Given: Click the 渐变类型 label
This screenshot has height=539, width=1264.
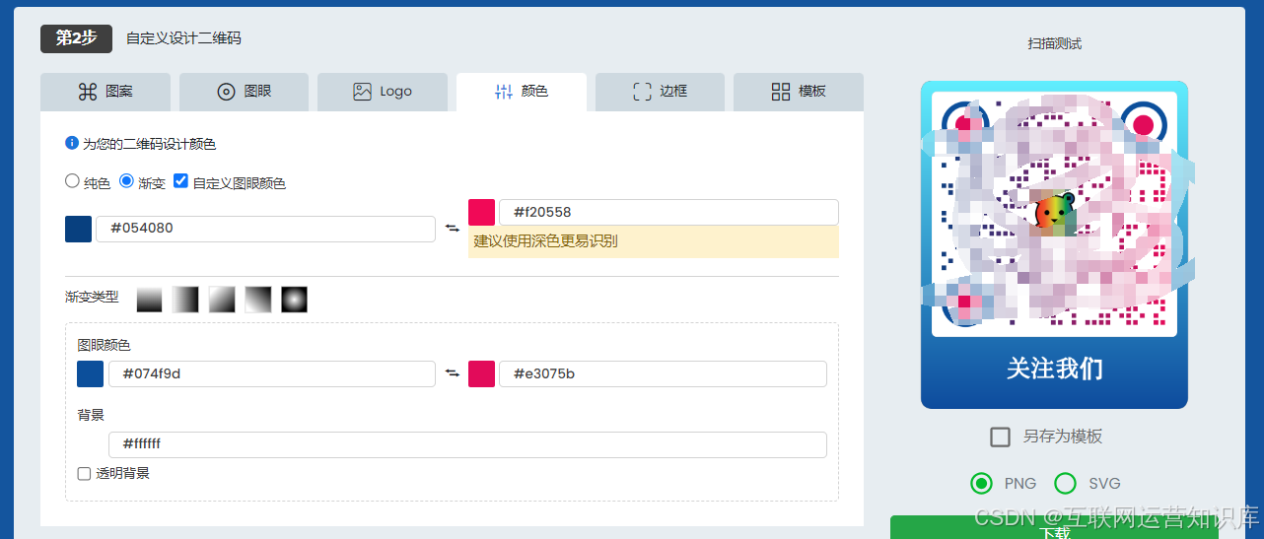Looking at the screenshot, I should 92,297.
